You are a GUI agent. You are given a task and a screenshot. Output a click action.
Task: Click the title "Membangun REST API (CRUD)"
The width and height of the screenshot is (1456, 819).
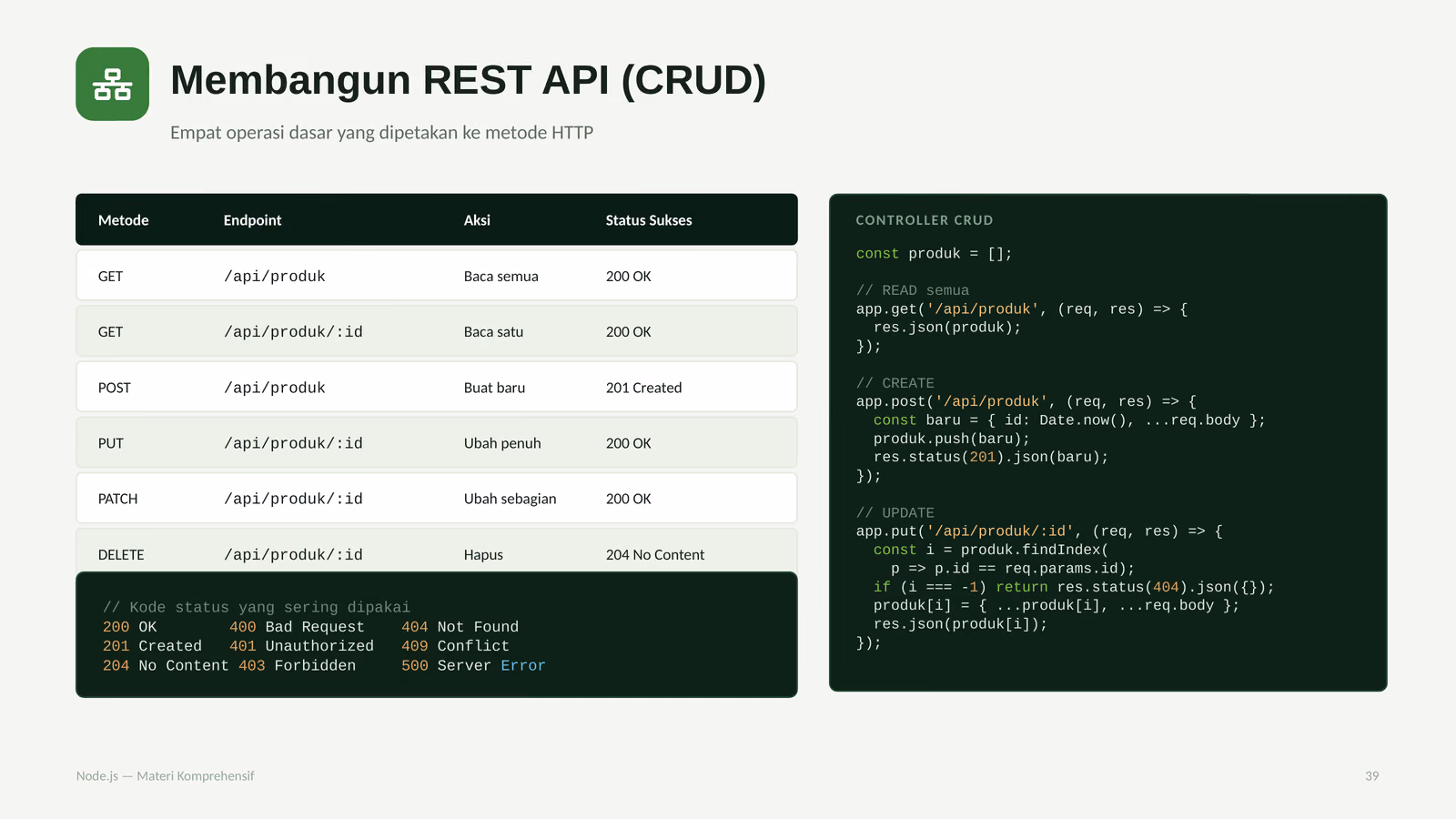click(x=468, y=80)
